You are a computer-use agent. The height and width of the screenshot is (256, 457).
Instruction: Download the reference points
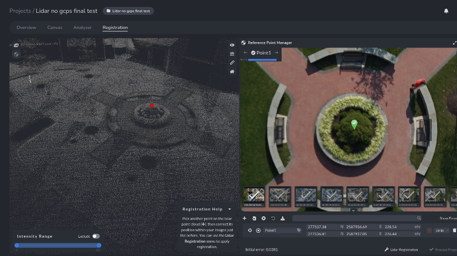(283, 218)
